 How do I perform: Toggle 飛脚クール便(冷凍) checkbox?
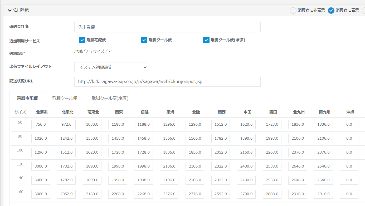point(206,40)
